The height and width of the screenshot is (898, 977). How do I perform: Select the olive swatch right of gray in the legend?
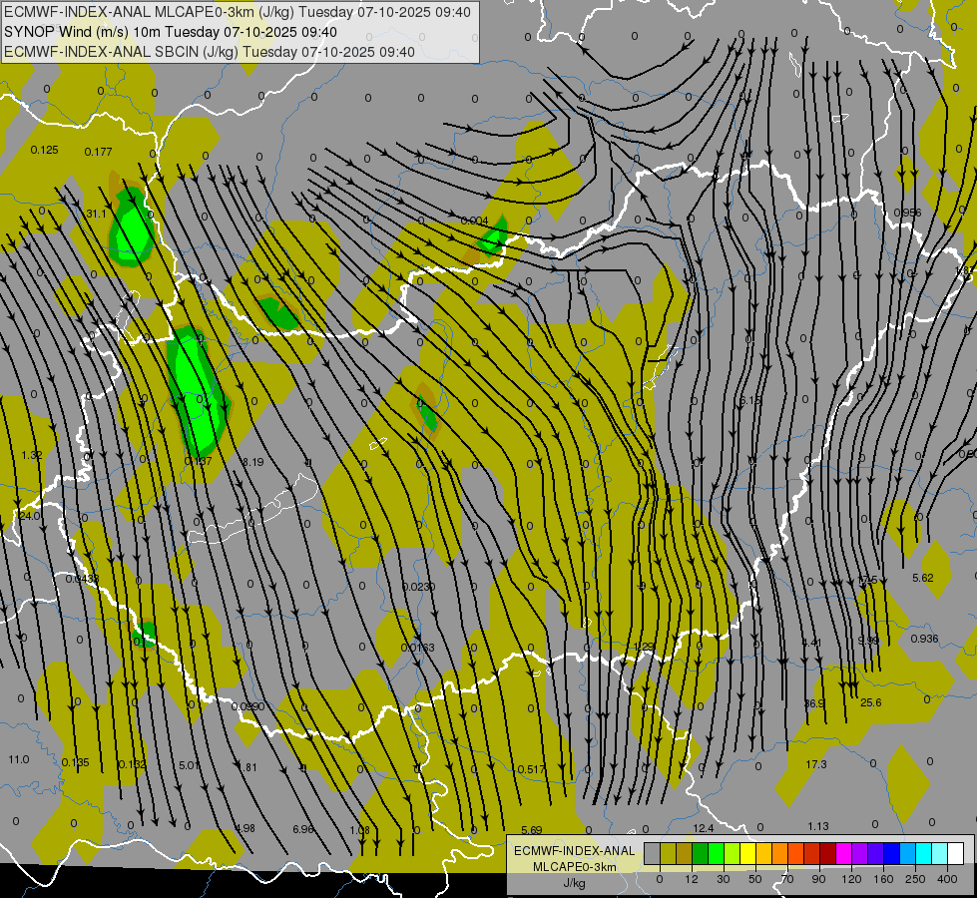668,853
